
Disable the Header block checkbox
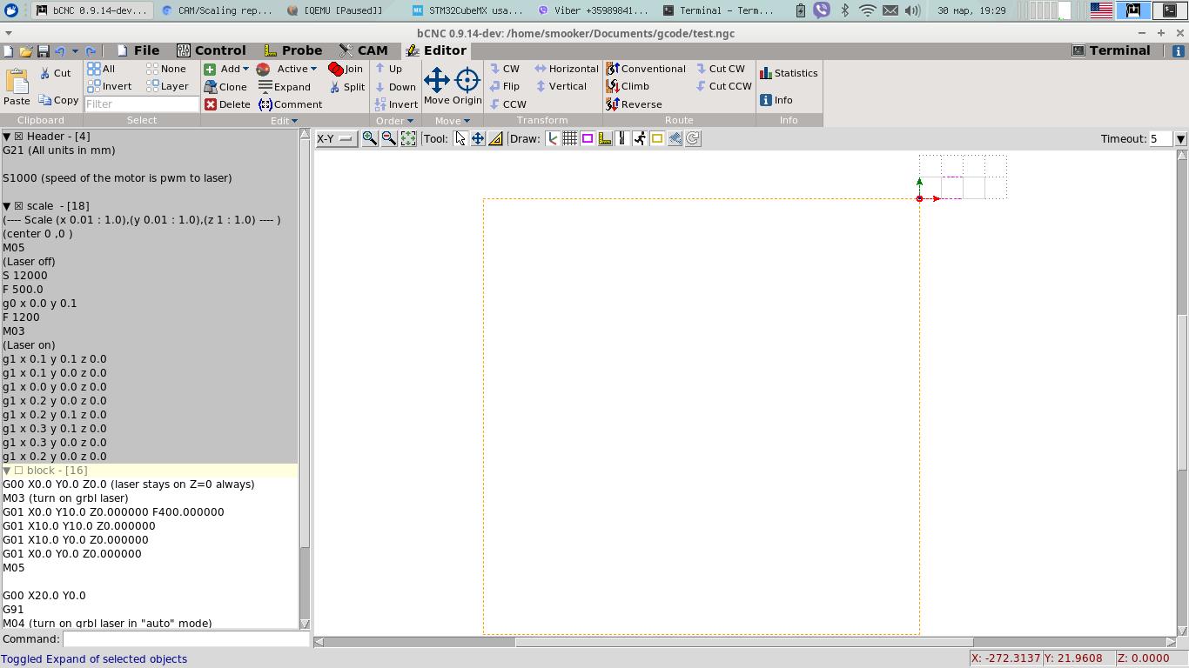18,137
